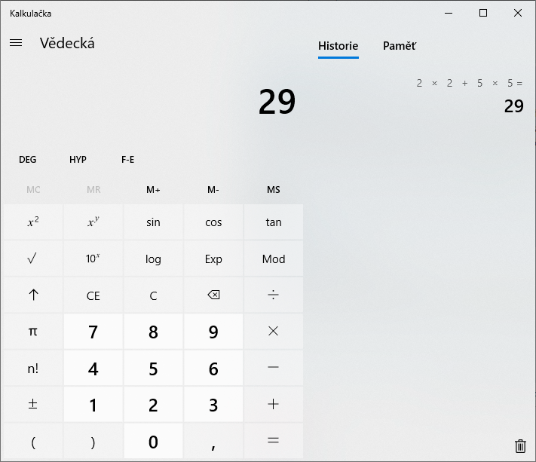Clear all history with trash icon
536x462 pixels.
(x=519, y=445)
